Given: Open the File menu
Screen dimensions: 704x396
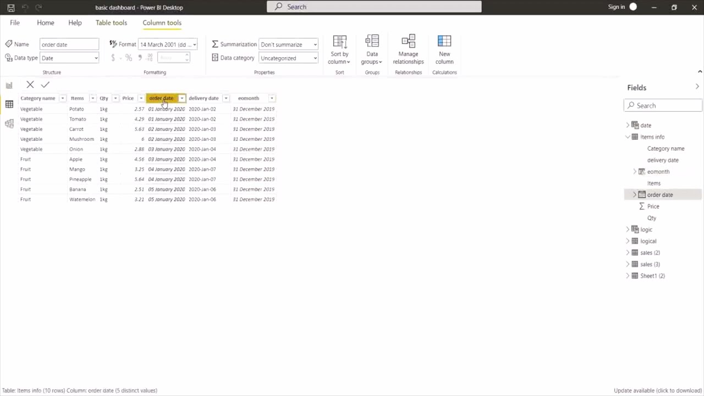Looking at the screenshot, I should tap(15, 23).
